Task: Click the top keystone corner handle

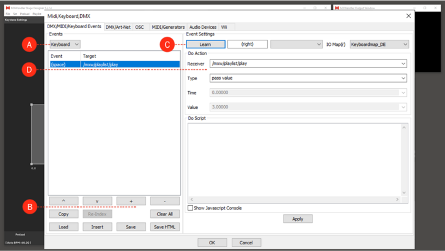Action: pyautogui.click(x=32, y=105)
